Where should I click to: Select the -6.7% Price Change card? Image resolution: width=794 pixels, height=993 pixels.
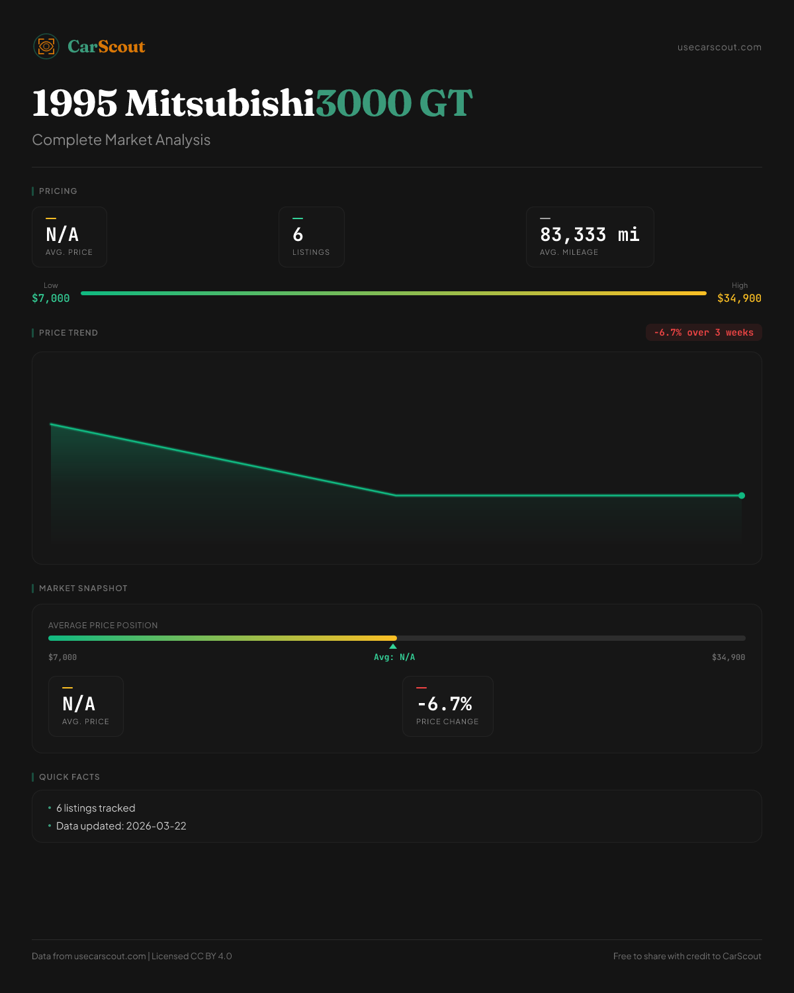447,706
